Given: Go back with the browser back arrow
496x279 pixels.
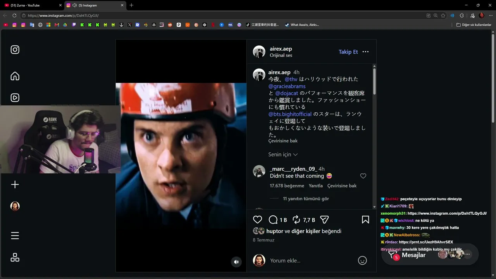Looking at the screenshot, I should pyautogui.click(x=5, y=15).
